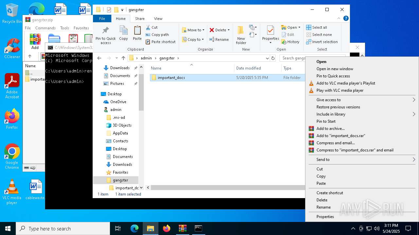
Task: Click Invert selection in ribbon
Action: (x=322, y=42)
